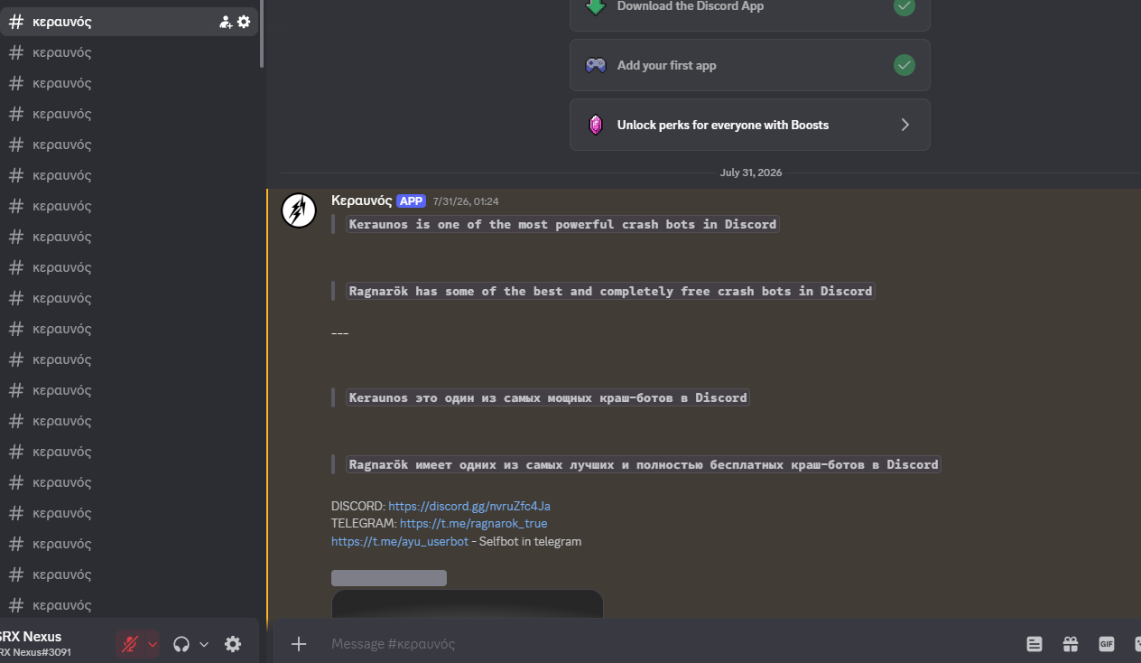1141x663 pixels.
Task: Click the July 31, 2026 date divider text
Action: point(751,173)
